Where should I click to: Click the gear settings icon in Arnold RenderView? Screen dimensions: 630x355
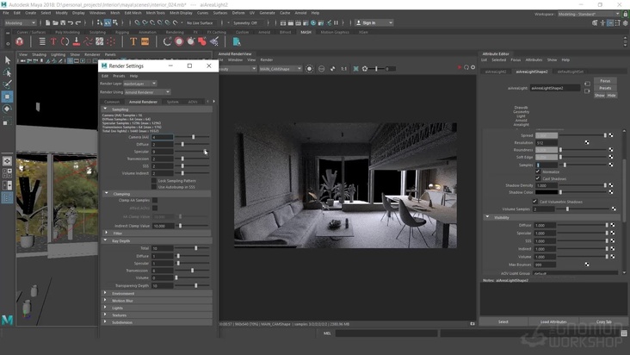pos(472,67)
